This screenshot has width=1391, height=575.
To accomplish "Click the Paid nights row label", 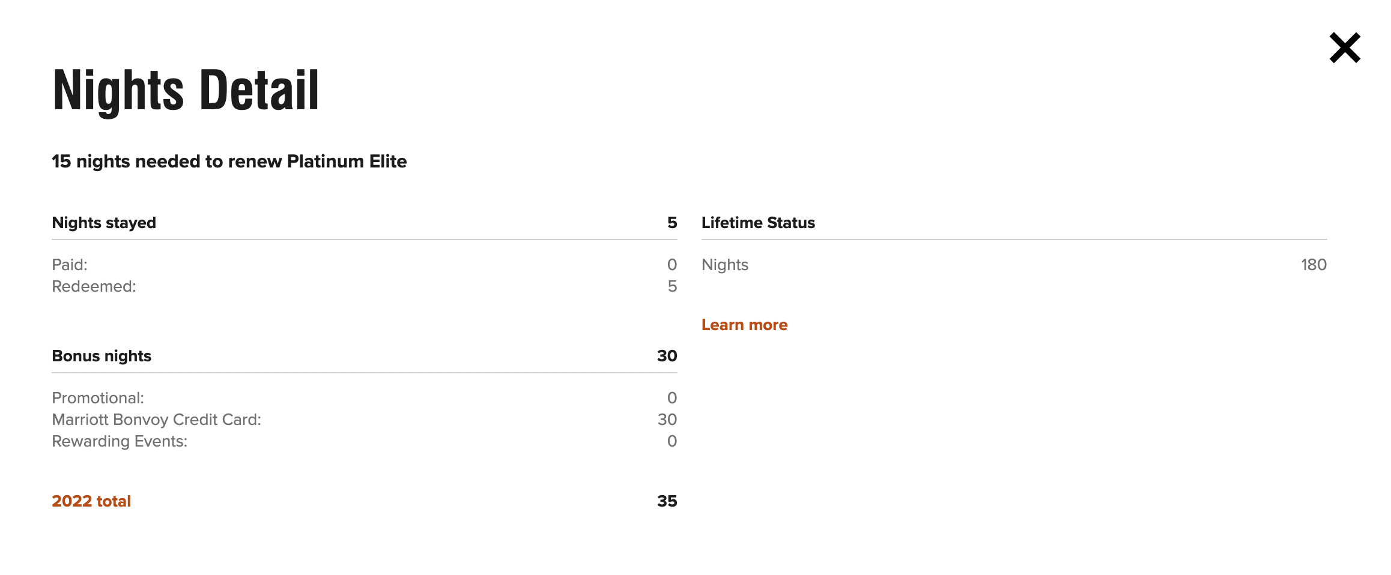I will tap(70, 265).
